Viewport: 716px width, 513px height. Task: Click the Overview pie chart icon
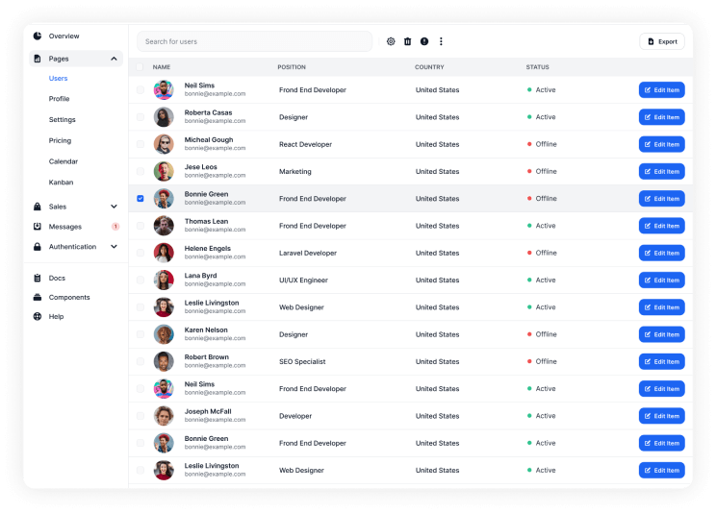pyautogui.click(x=38, y=36)
